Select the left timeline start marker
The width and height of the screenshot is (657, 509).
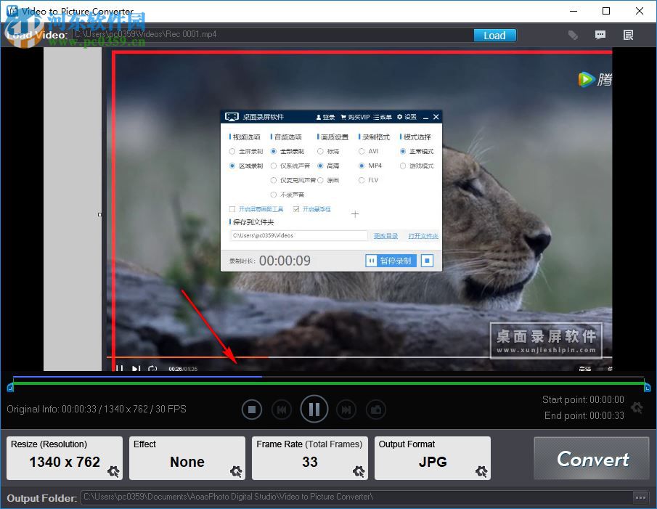point(10,388)
